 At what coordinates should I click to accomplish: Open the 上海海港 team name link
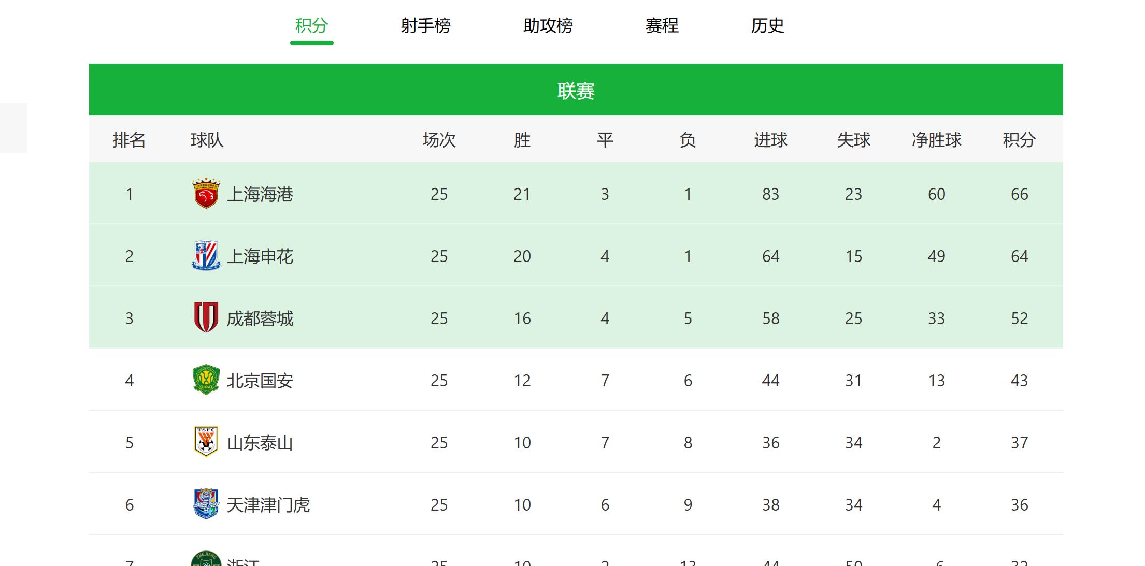(260, 194)
